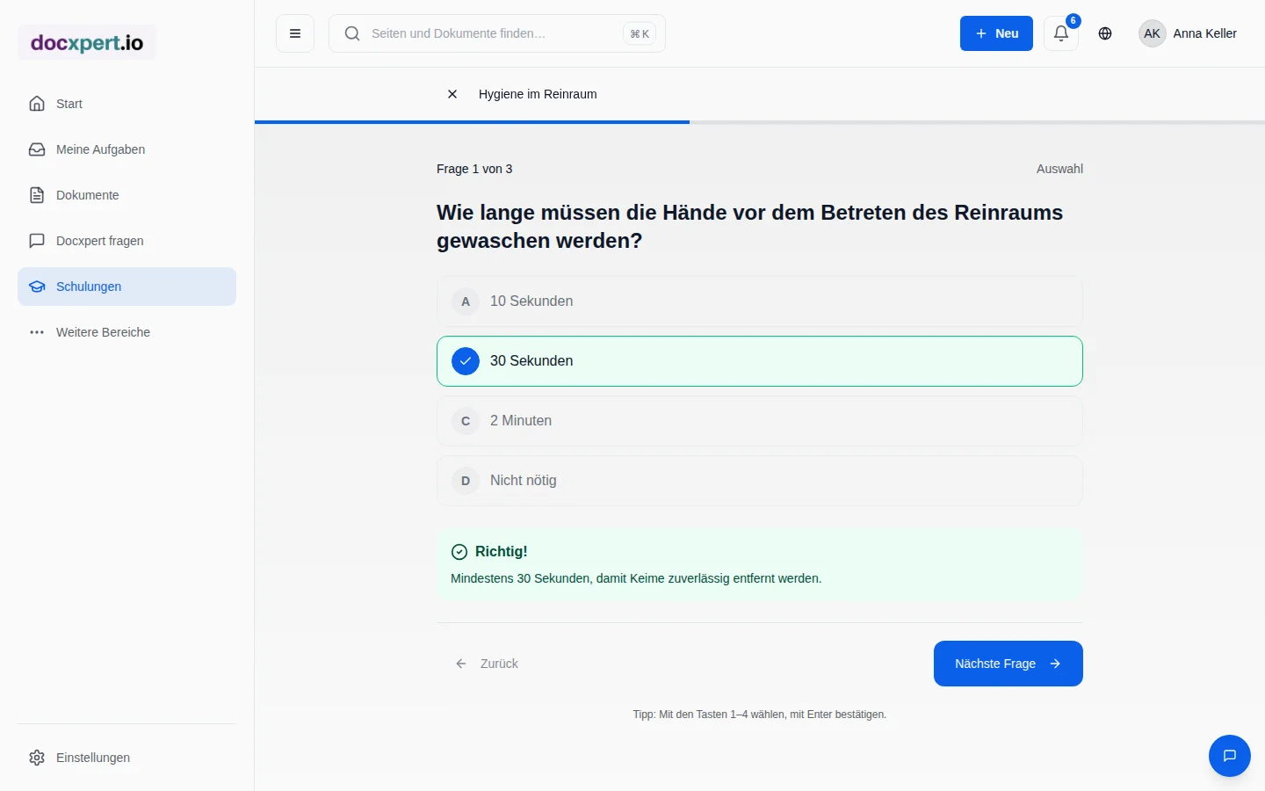Go back with Zurück
1265x791 pixels.
pos(487,664)
